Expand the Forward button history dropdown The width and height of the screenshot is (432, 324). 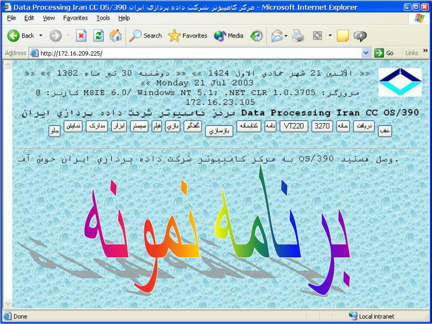(68, 36)
